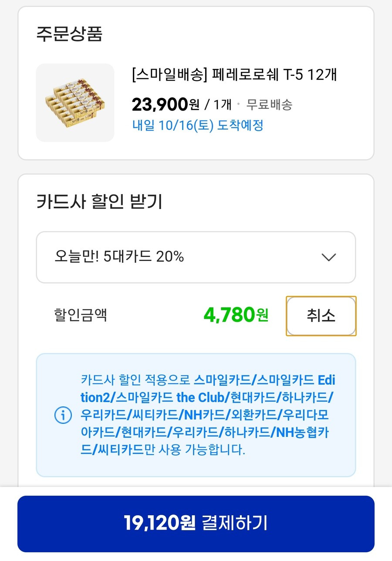Click the 주문상품 section heading
The height and width of the screenshot is (561, 392).
69,34
